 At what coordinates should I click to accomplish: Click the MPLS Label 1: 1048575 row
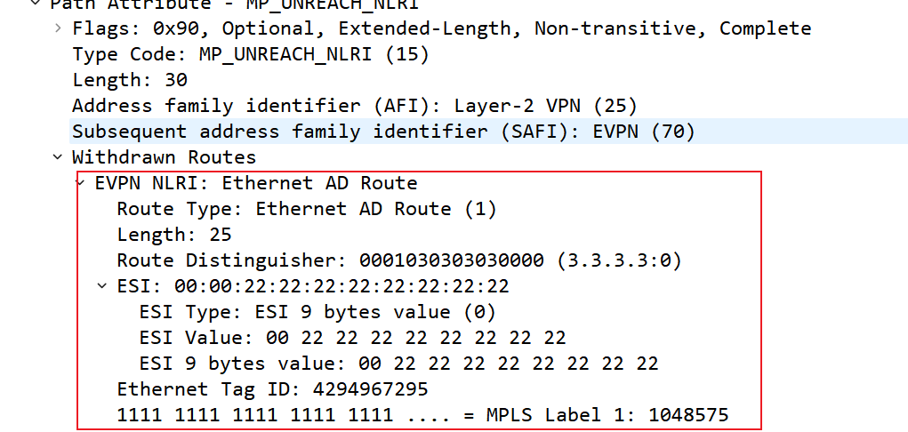tap(422, 415)
